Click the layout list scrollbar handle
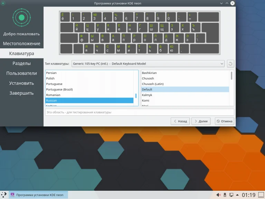This screenshot has width=265, height=199. click(x=136, y=96)
